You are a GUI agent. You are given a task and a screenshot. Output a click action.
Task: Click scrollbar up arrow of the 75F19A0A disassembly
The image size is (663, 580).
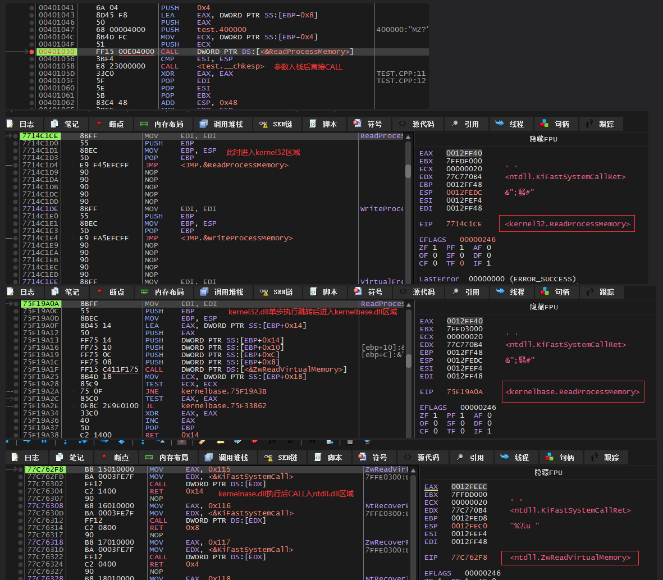tap(409, 305)
